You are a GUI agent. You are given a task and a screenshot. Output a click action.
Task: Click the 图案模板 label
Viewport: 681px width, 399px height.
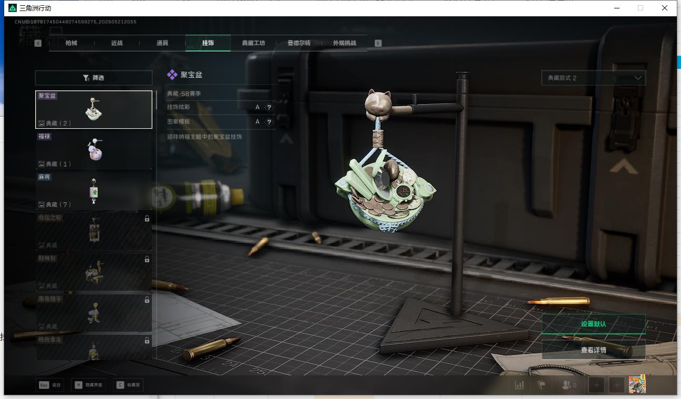179,121
